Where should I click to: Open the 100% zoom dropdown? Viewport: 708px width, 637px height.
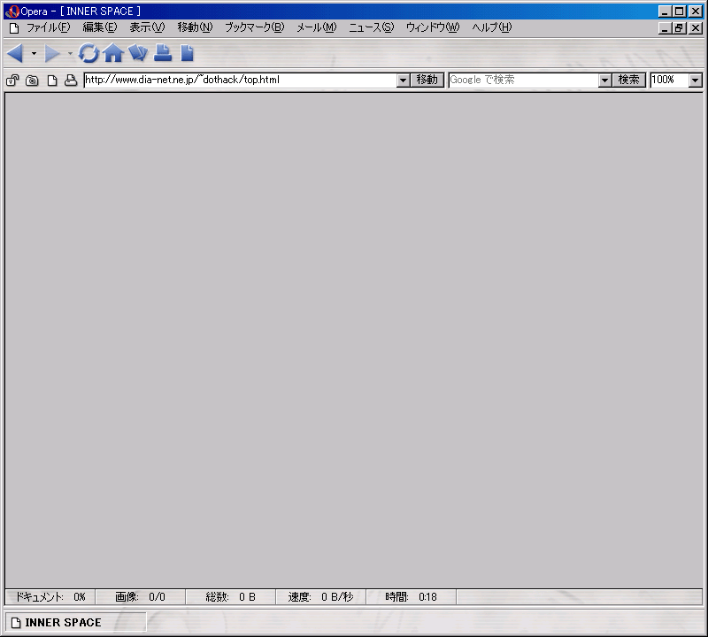pos(696,81)
